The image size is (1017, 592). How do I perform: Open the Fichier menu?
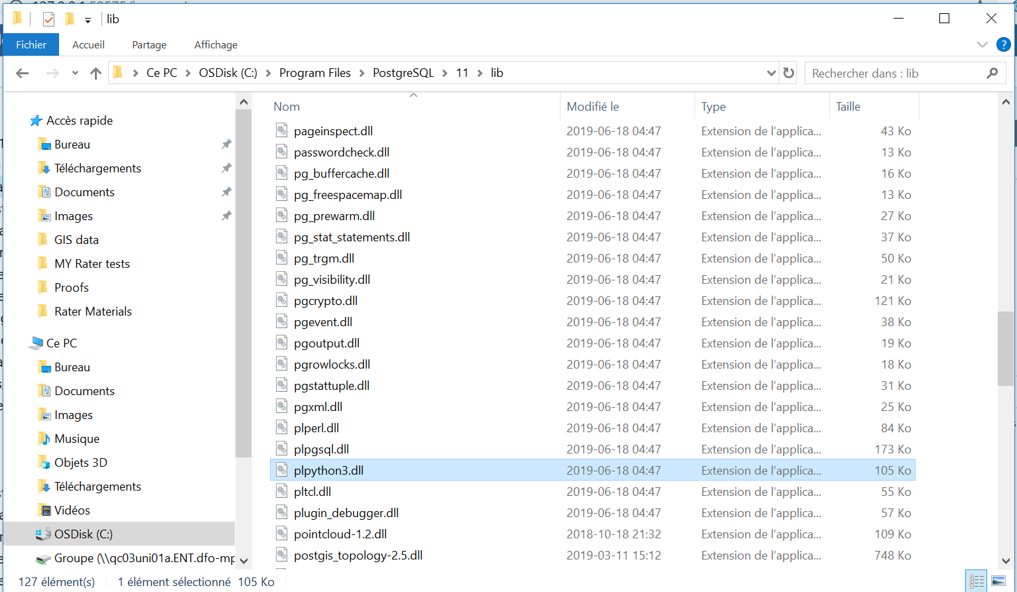click(31, 44)
